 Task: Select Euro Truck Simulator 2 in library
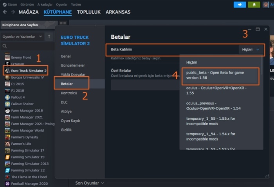click(29, 71)
